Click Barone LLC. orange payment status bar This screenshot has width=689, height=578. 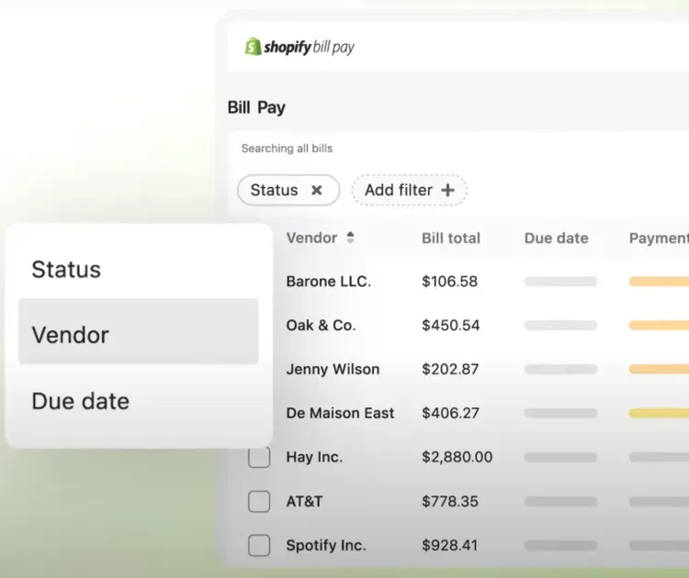659,282
